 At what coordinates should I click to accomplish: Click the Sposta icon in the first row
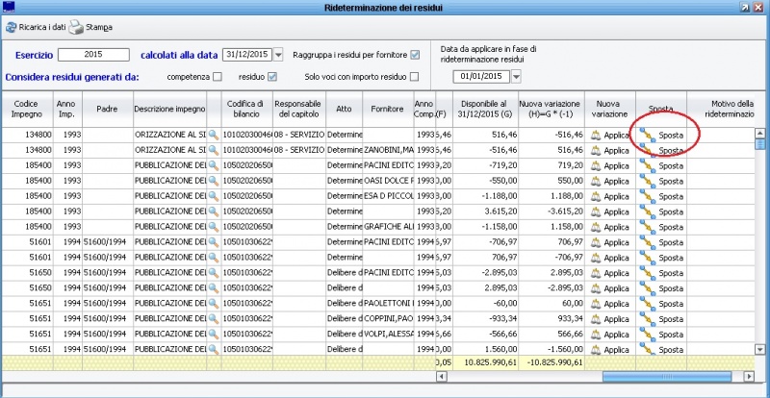648,136
